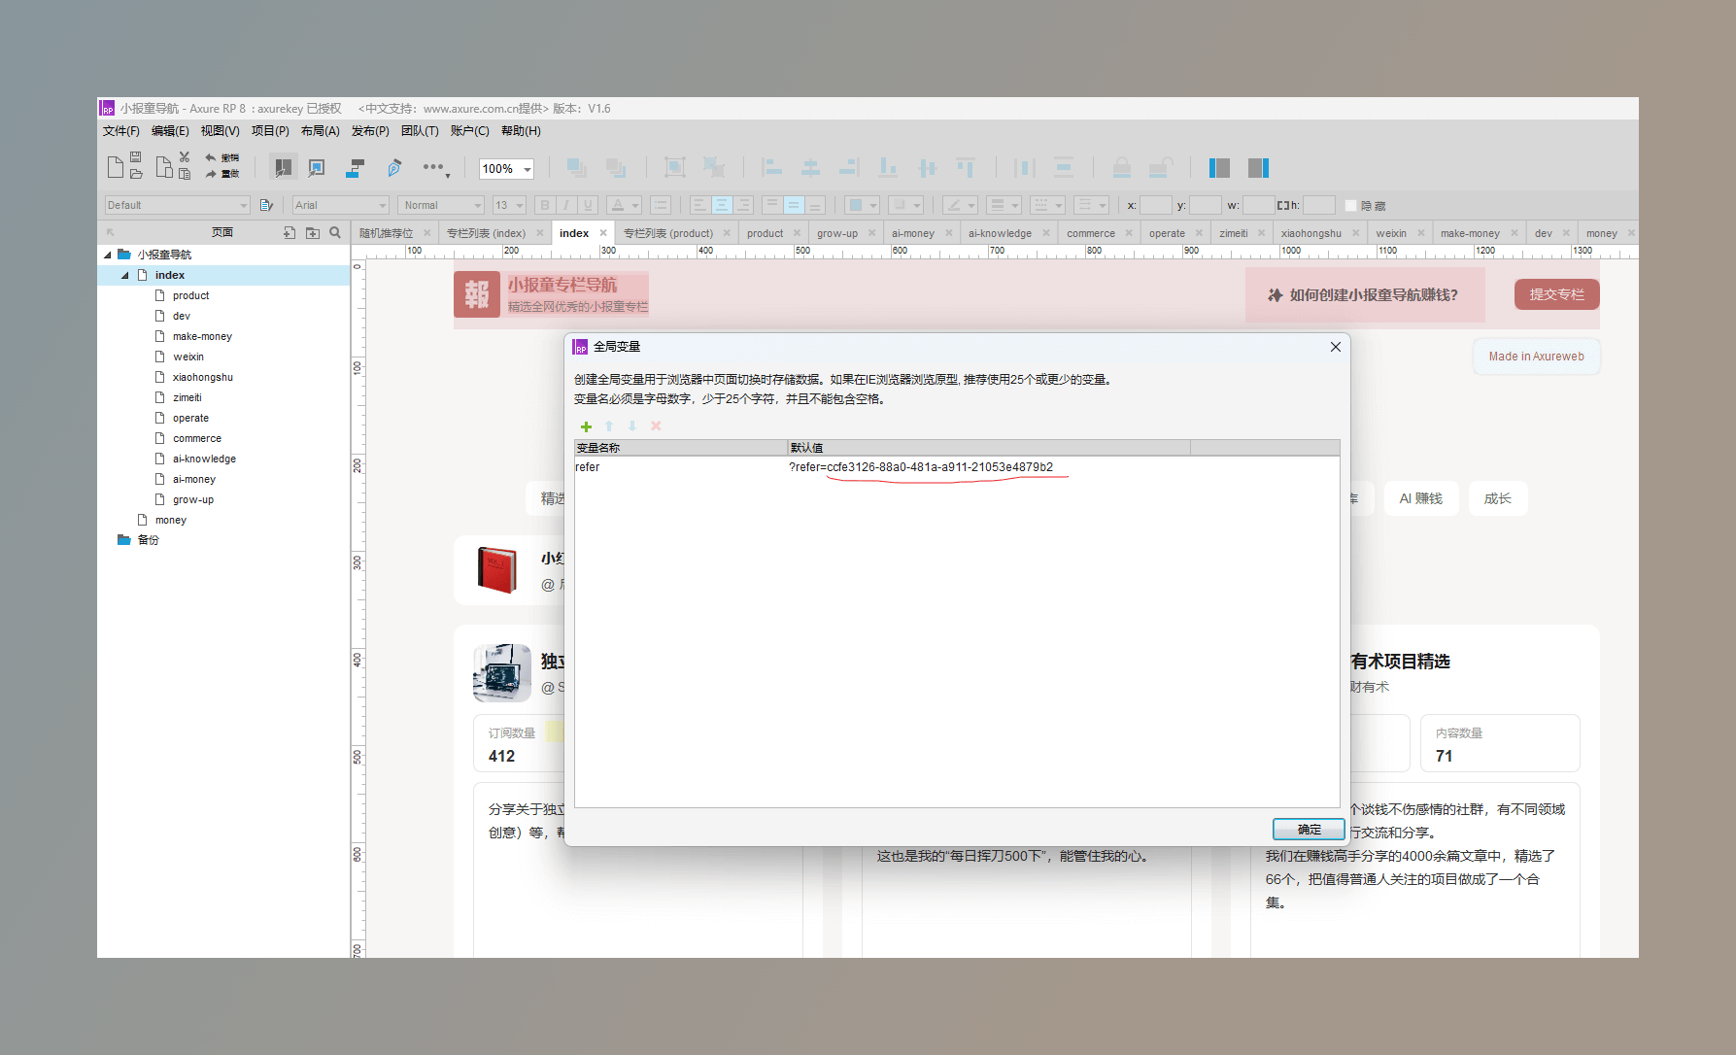Move the selected variable down in the dialog

click(632, 426)
